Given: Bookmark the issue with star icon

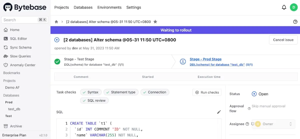Looking at the screenshot, I should tap(155, 22).
